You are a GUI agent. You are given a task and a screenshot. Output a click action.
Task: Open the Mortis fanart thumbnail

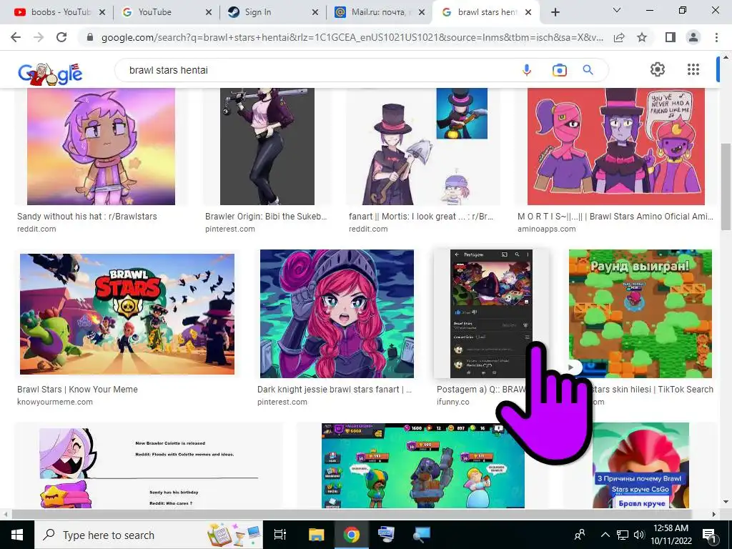tap(422, 146)
